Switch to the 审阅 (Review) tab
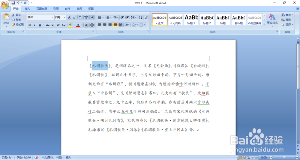The height and width of the screenshot is (160, 300). [79, 9]
